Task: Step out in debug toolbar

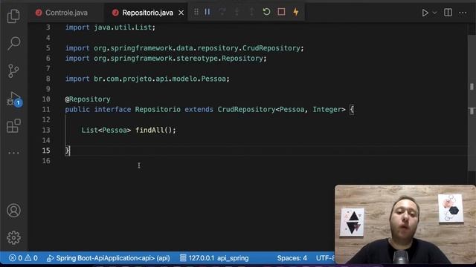Action: pos(251,12)
